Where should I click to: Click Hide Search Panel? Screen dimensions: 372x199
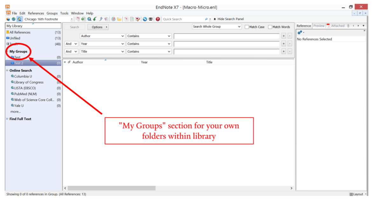click(x=229, y=19)
